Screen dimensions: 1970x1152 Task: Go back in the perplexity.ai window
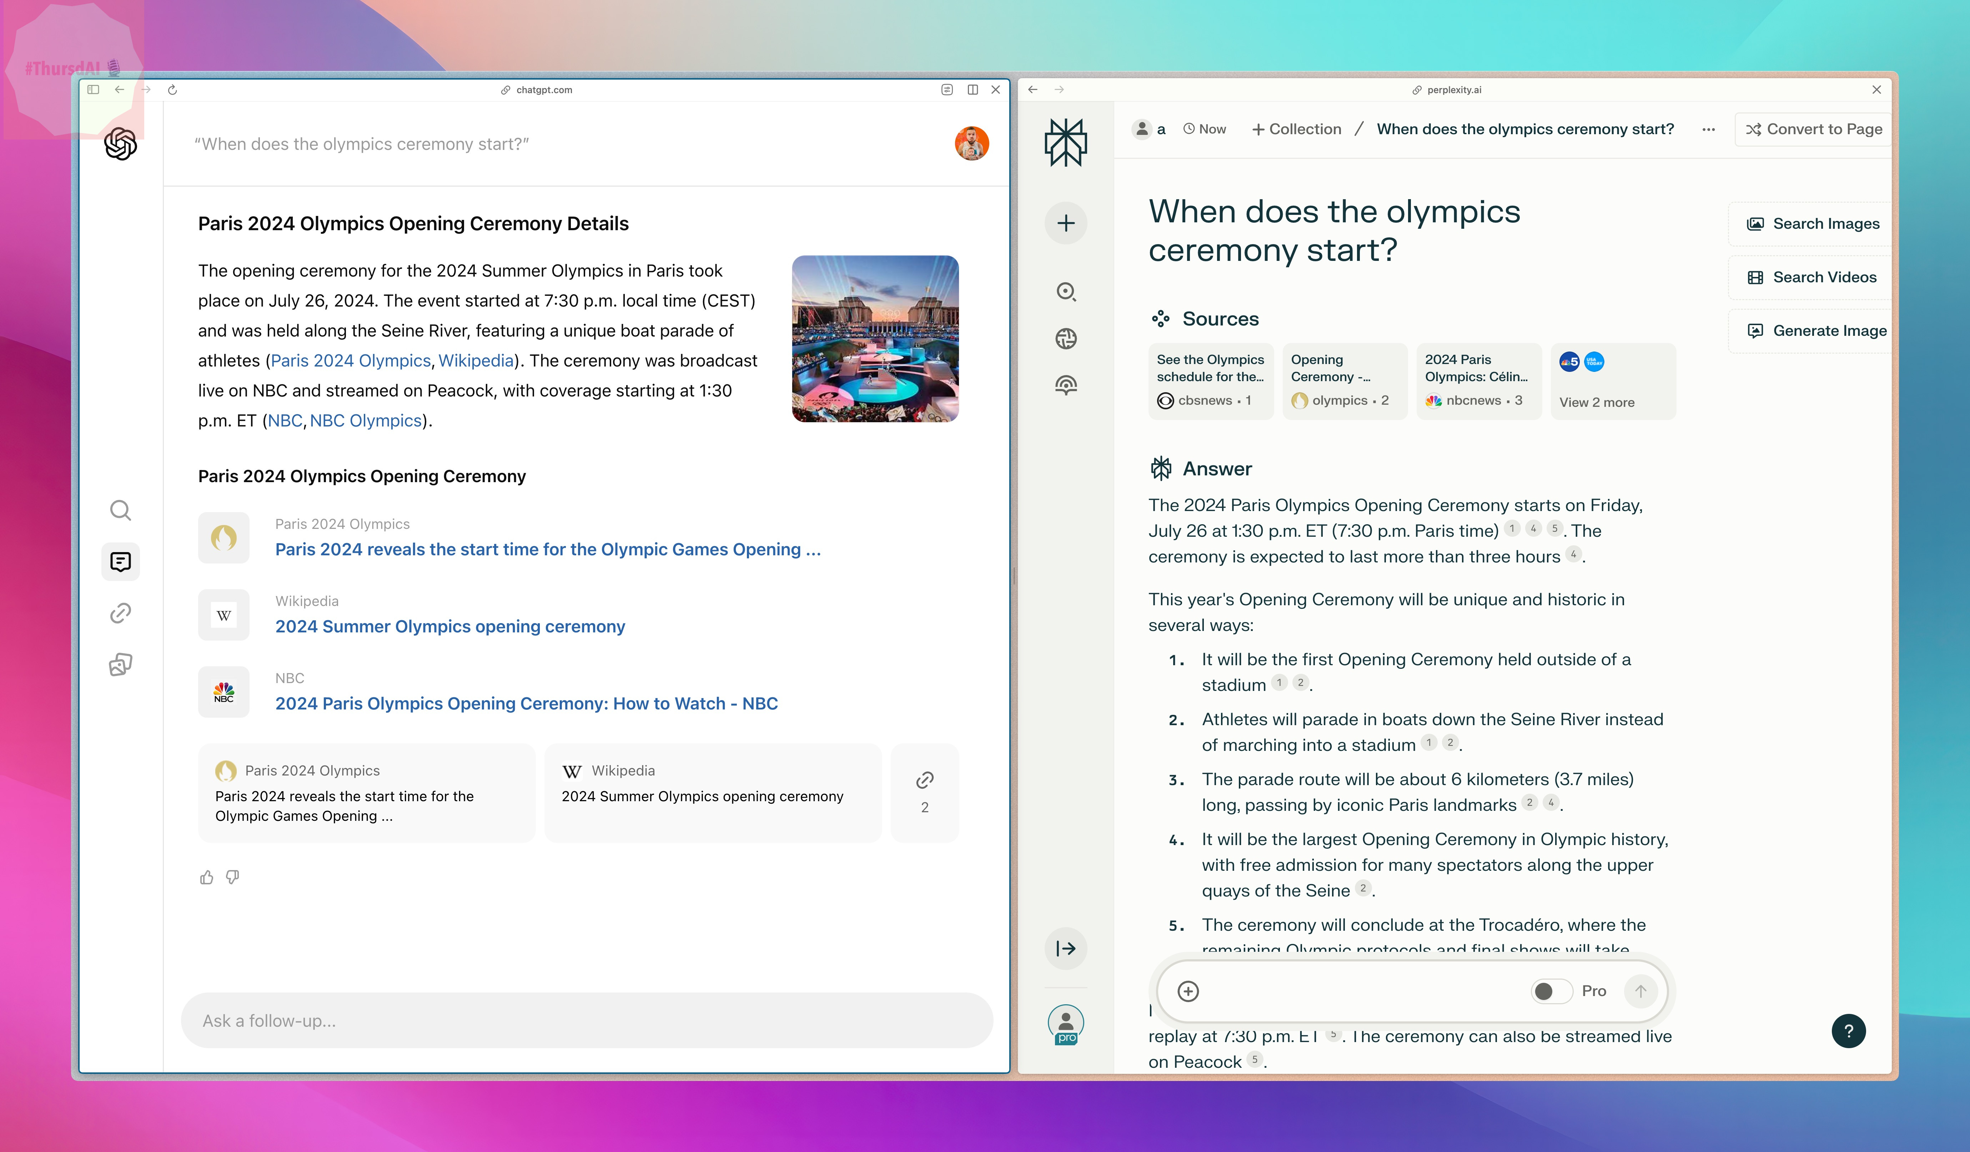click(x=1033, y=90)
